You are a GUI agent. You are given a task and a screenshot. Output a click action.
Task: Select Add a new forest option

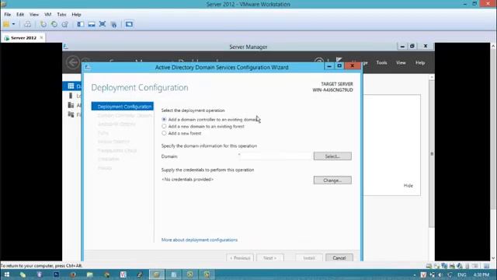(164, 133)
